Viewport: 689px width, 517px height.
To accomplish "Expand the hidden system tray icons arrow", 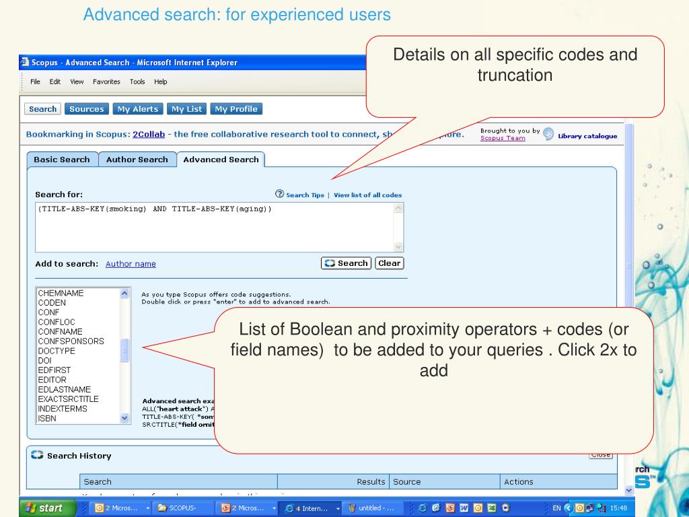I will [x=568, y=508].
